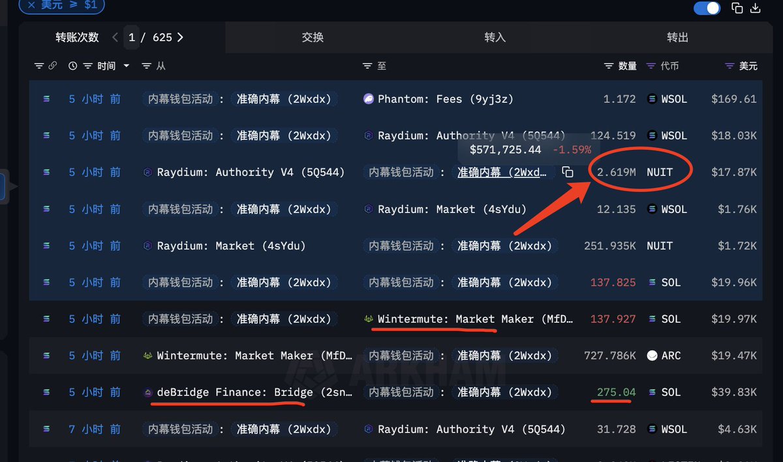Click the red 137.927 amount

[613, 319]
